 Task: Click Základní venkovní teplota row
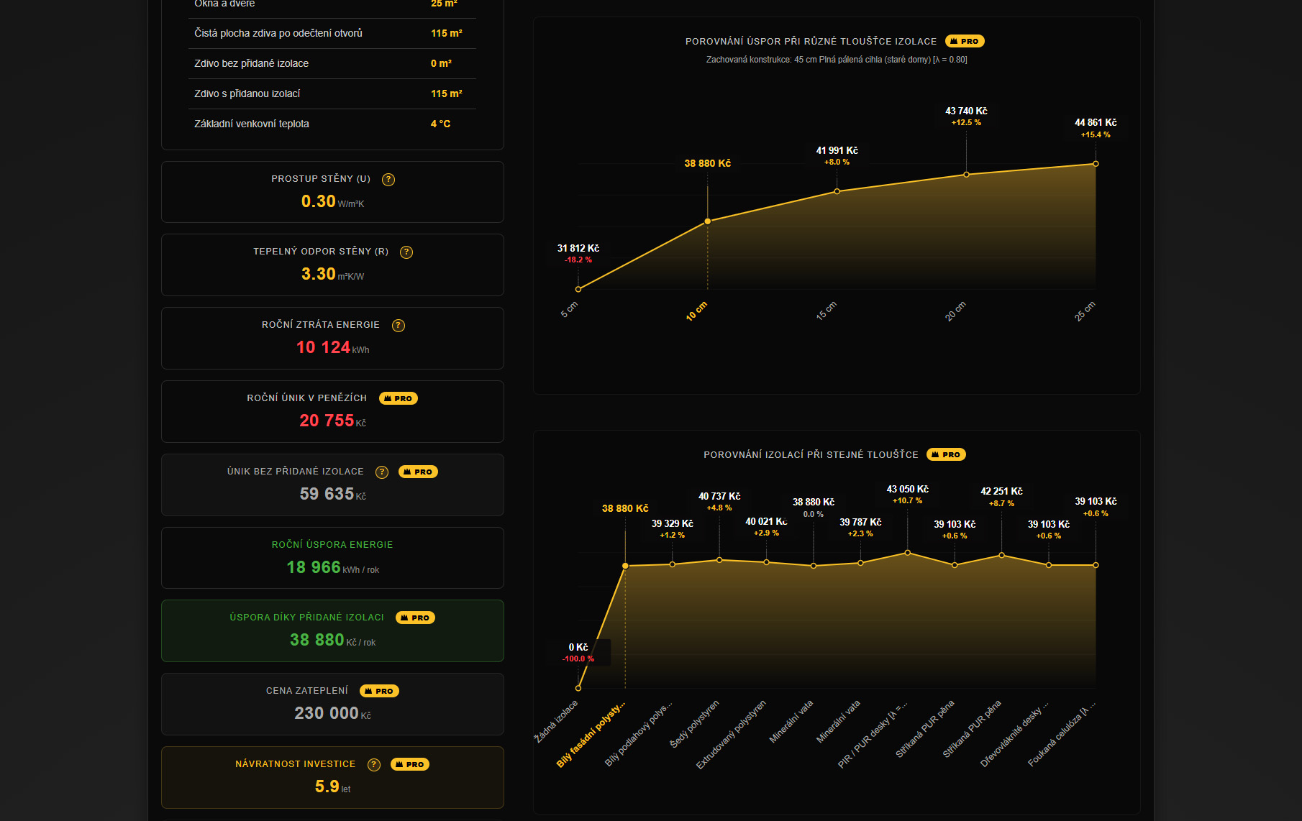coord(332,124)
